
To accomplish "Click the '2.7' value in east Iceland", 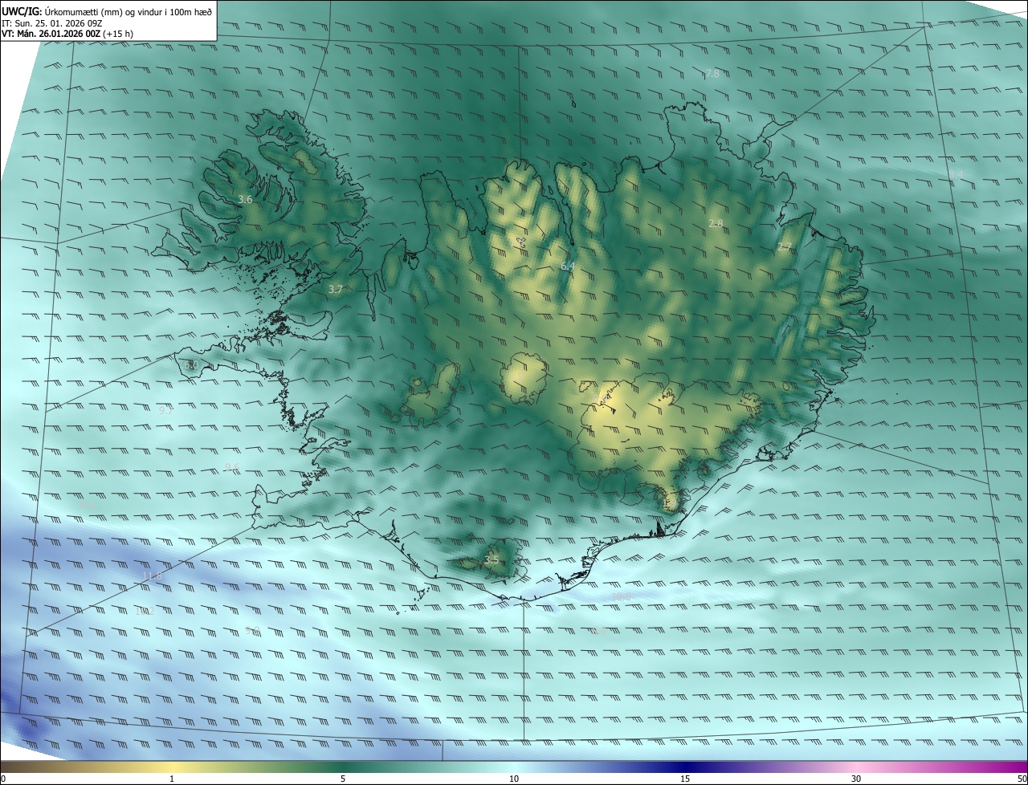I will click(785, 248).
